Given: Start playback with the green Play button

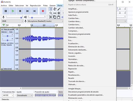Looking at the screenshot, I should coord(13,11).
